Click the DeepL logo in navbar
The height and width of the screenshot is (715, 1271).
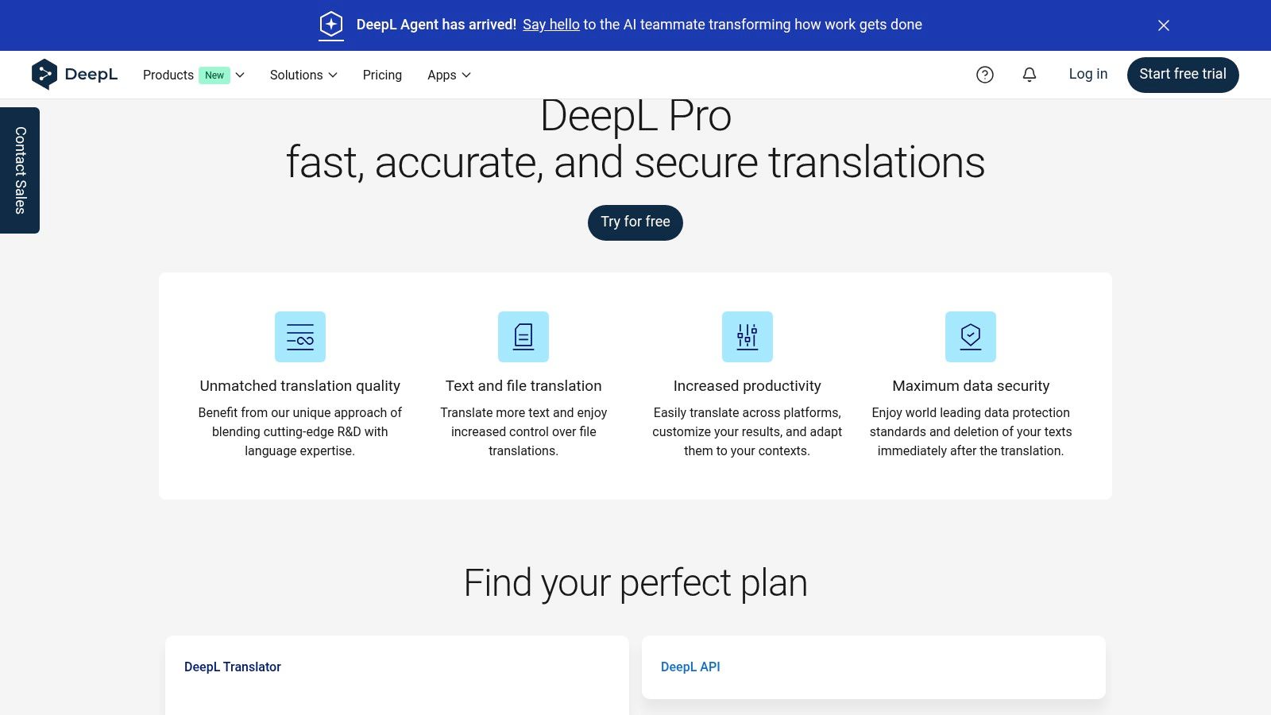[75, 75]
